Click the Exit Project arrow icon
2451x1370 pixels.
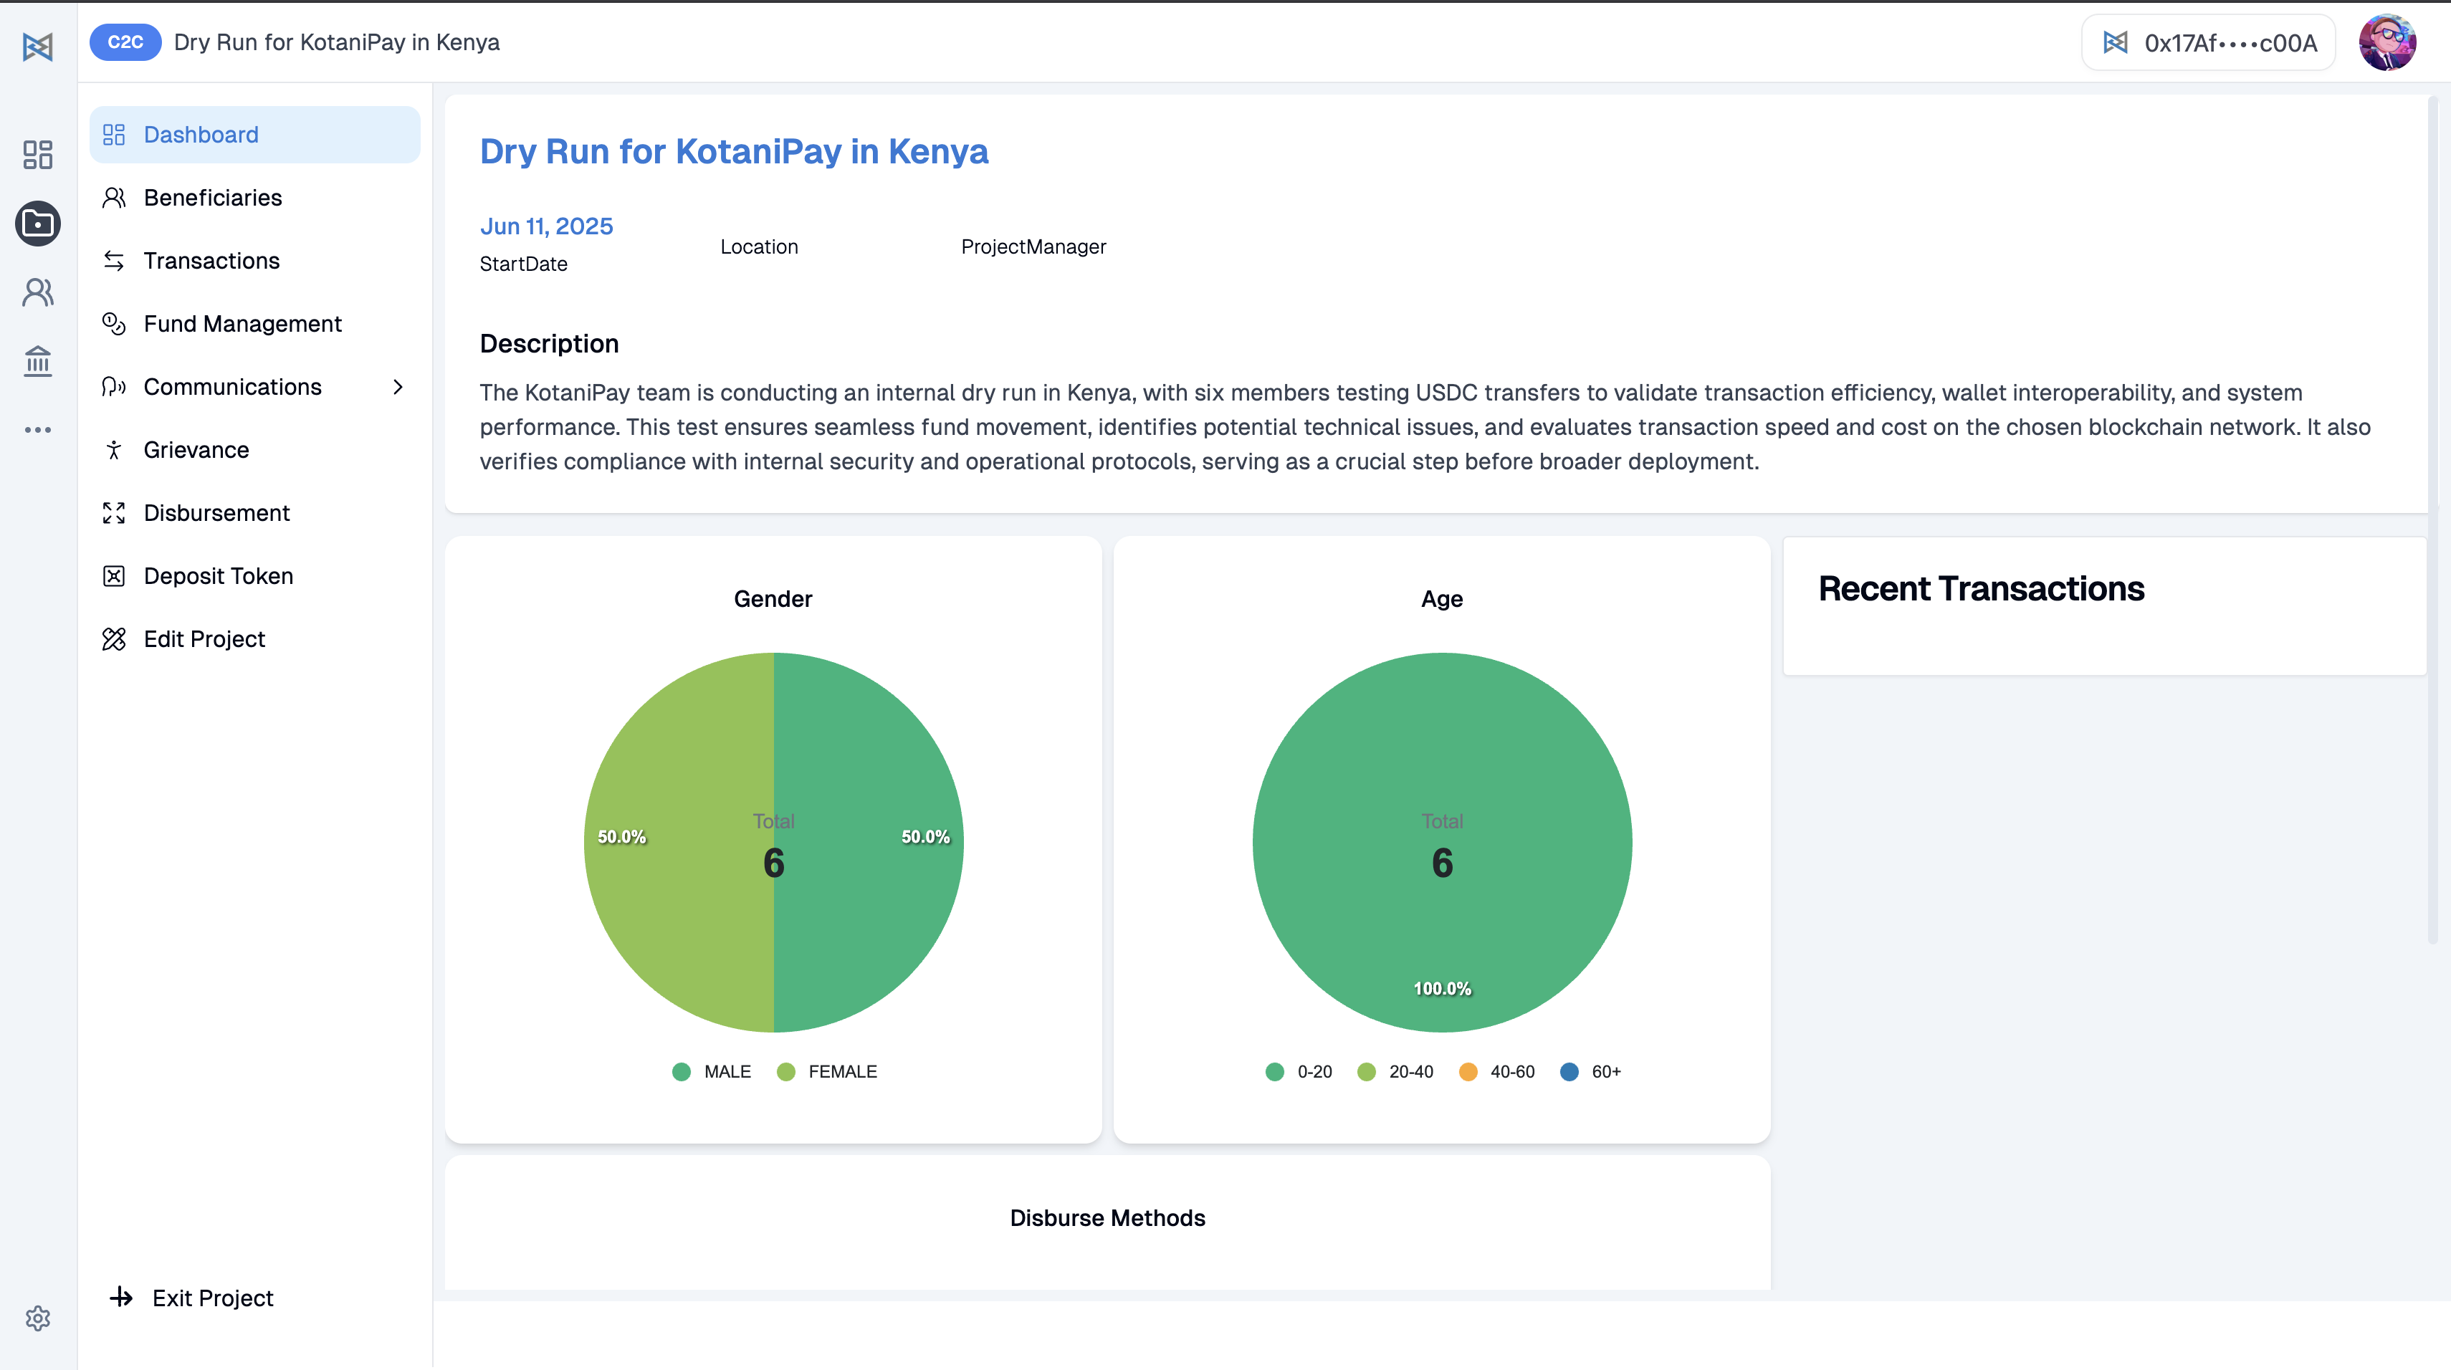pyautogui.click(x=122, y=1297)
